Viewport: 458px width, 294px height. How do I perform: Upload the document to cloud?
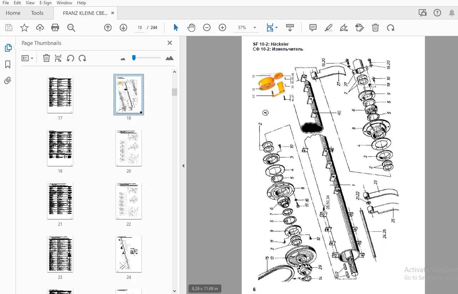click(x=40, y=28)
